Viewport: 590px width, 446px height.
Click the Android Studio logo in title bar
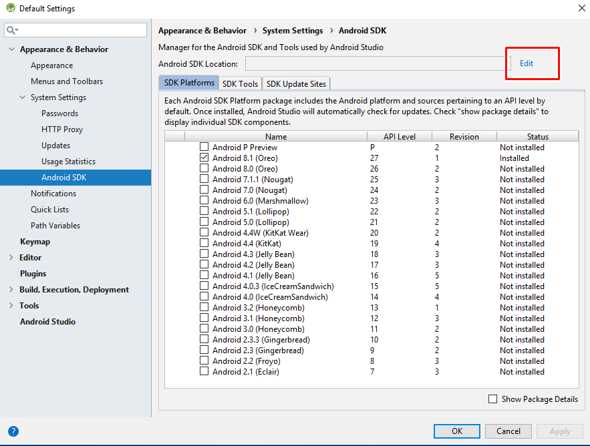click(x=10, y=9)
